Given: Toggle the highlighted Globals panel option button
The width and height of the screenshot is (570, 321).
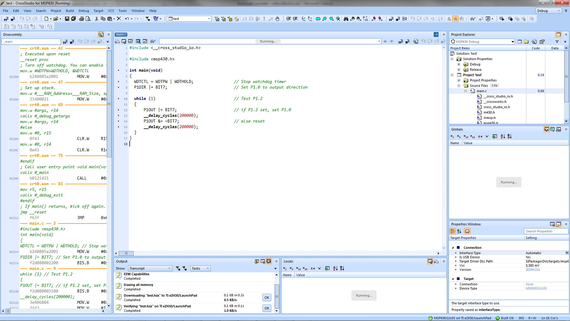Looking at the screenshot, I should tap(547, 129).
